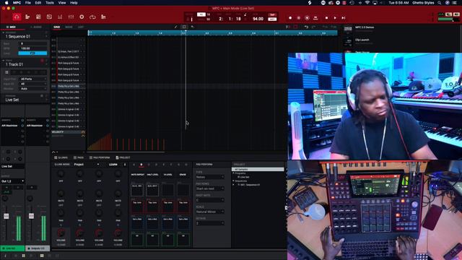This screenshot has width=462, height=260.
Task: Open the View menu
Action: pyautogui.click(x=62, y=3)
